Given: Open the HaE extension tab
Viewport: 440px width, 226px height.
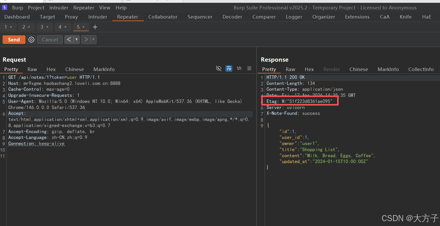Looking at the screenshot, I should pos(427,17).
